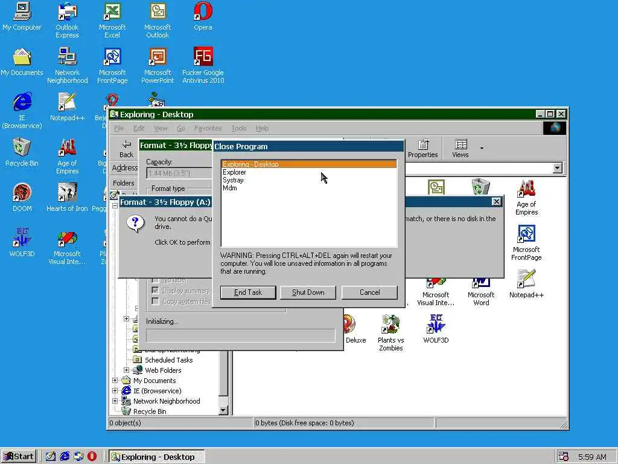Select Plants vs Zombies icon in Explorer
Screen dimensions: 618x464
390,333
